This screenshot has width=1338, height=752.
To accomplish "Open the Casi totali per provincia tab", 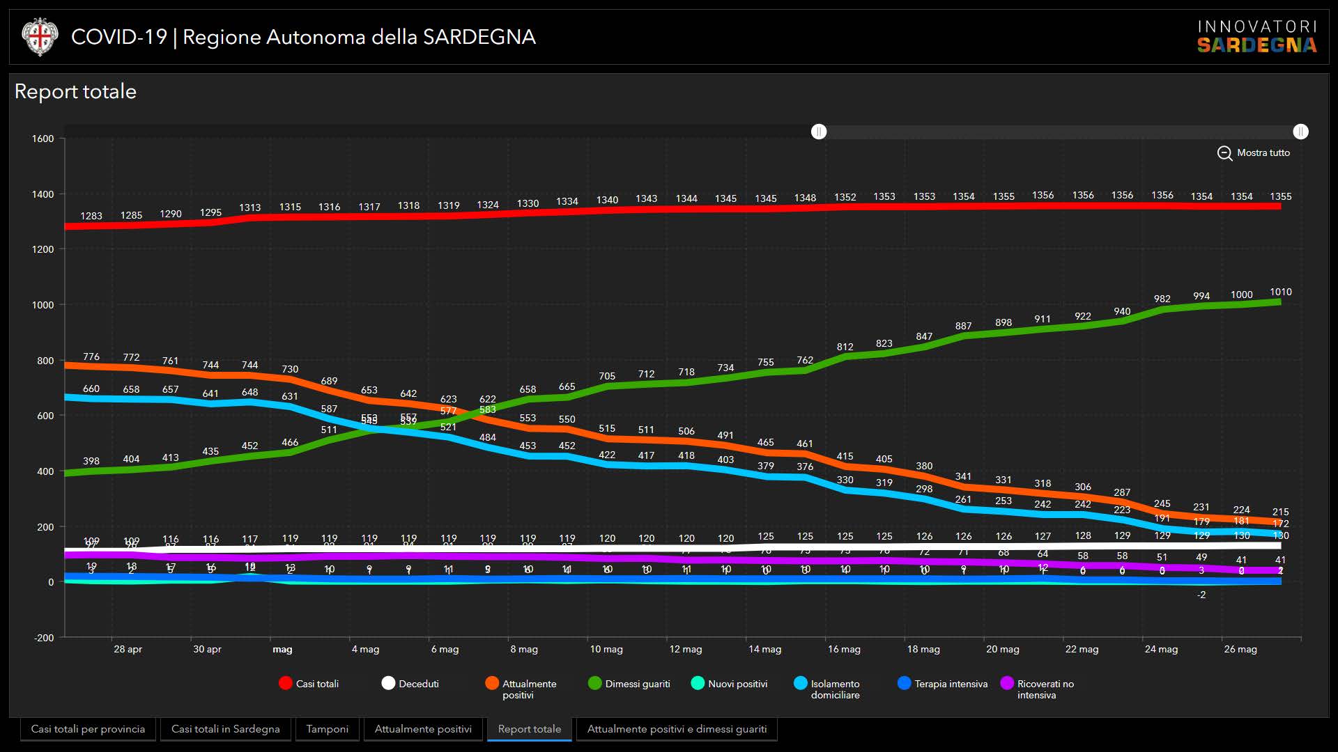I will [x=88, y=729].
